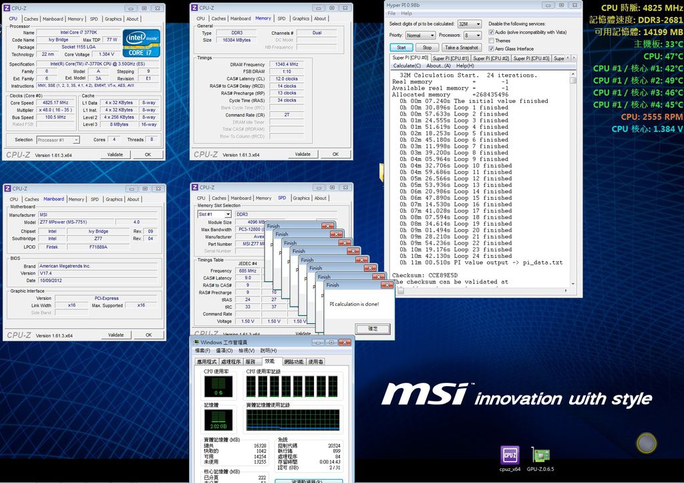Open the Processor #1 Selection dropdown
Viewport: 684px width, 483px height.
coord(58,140)
